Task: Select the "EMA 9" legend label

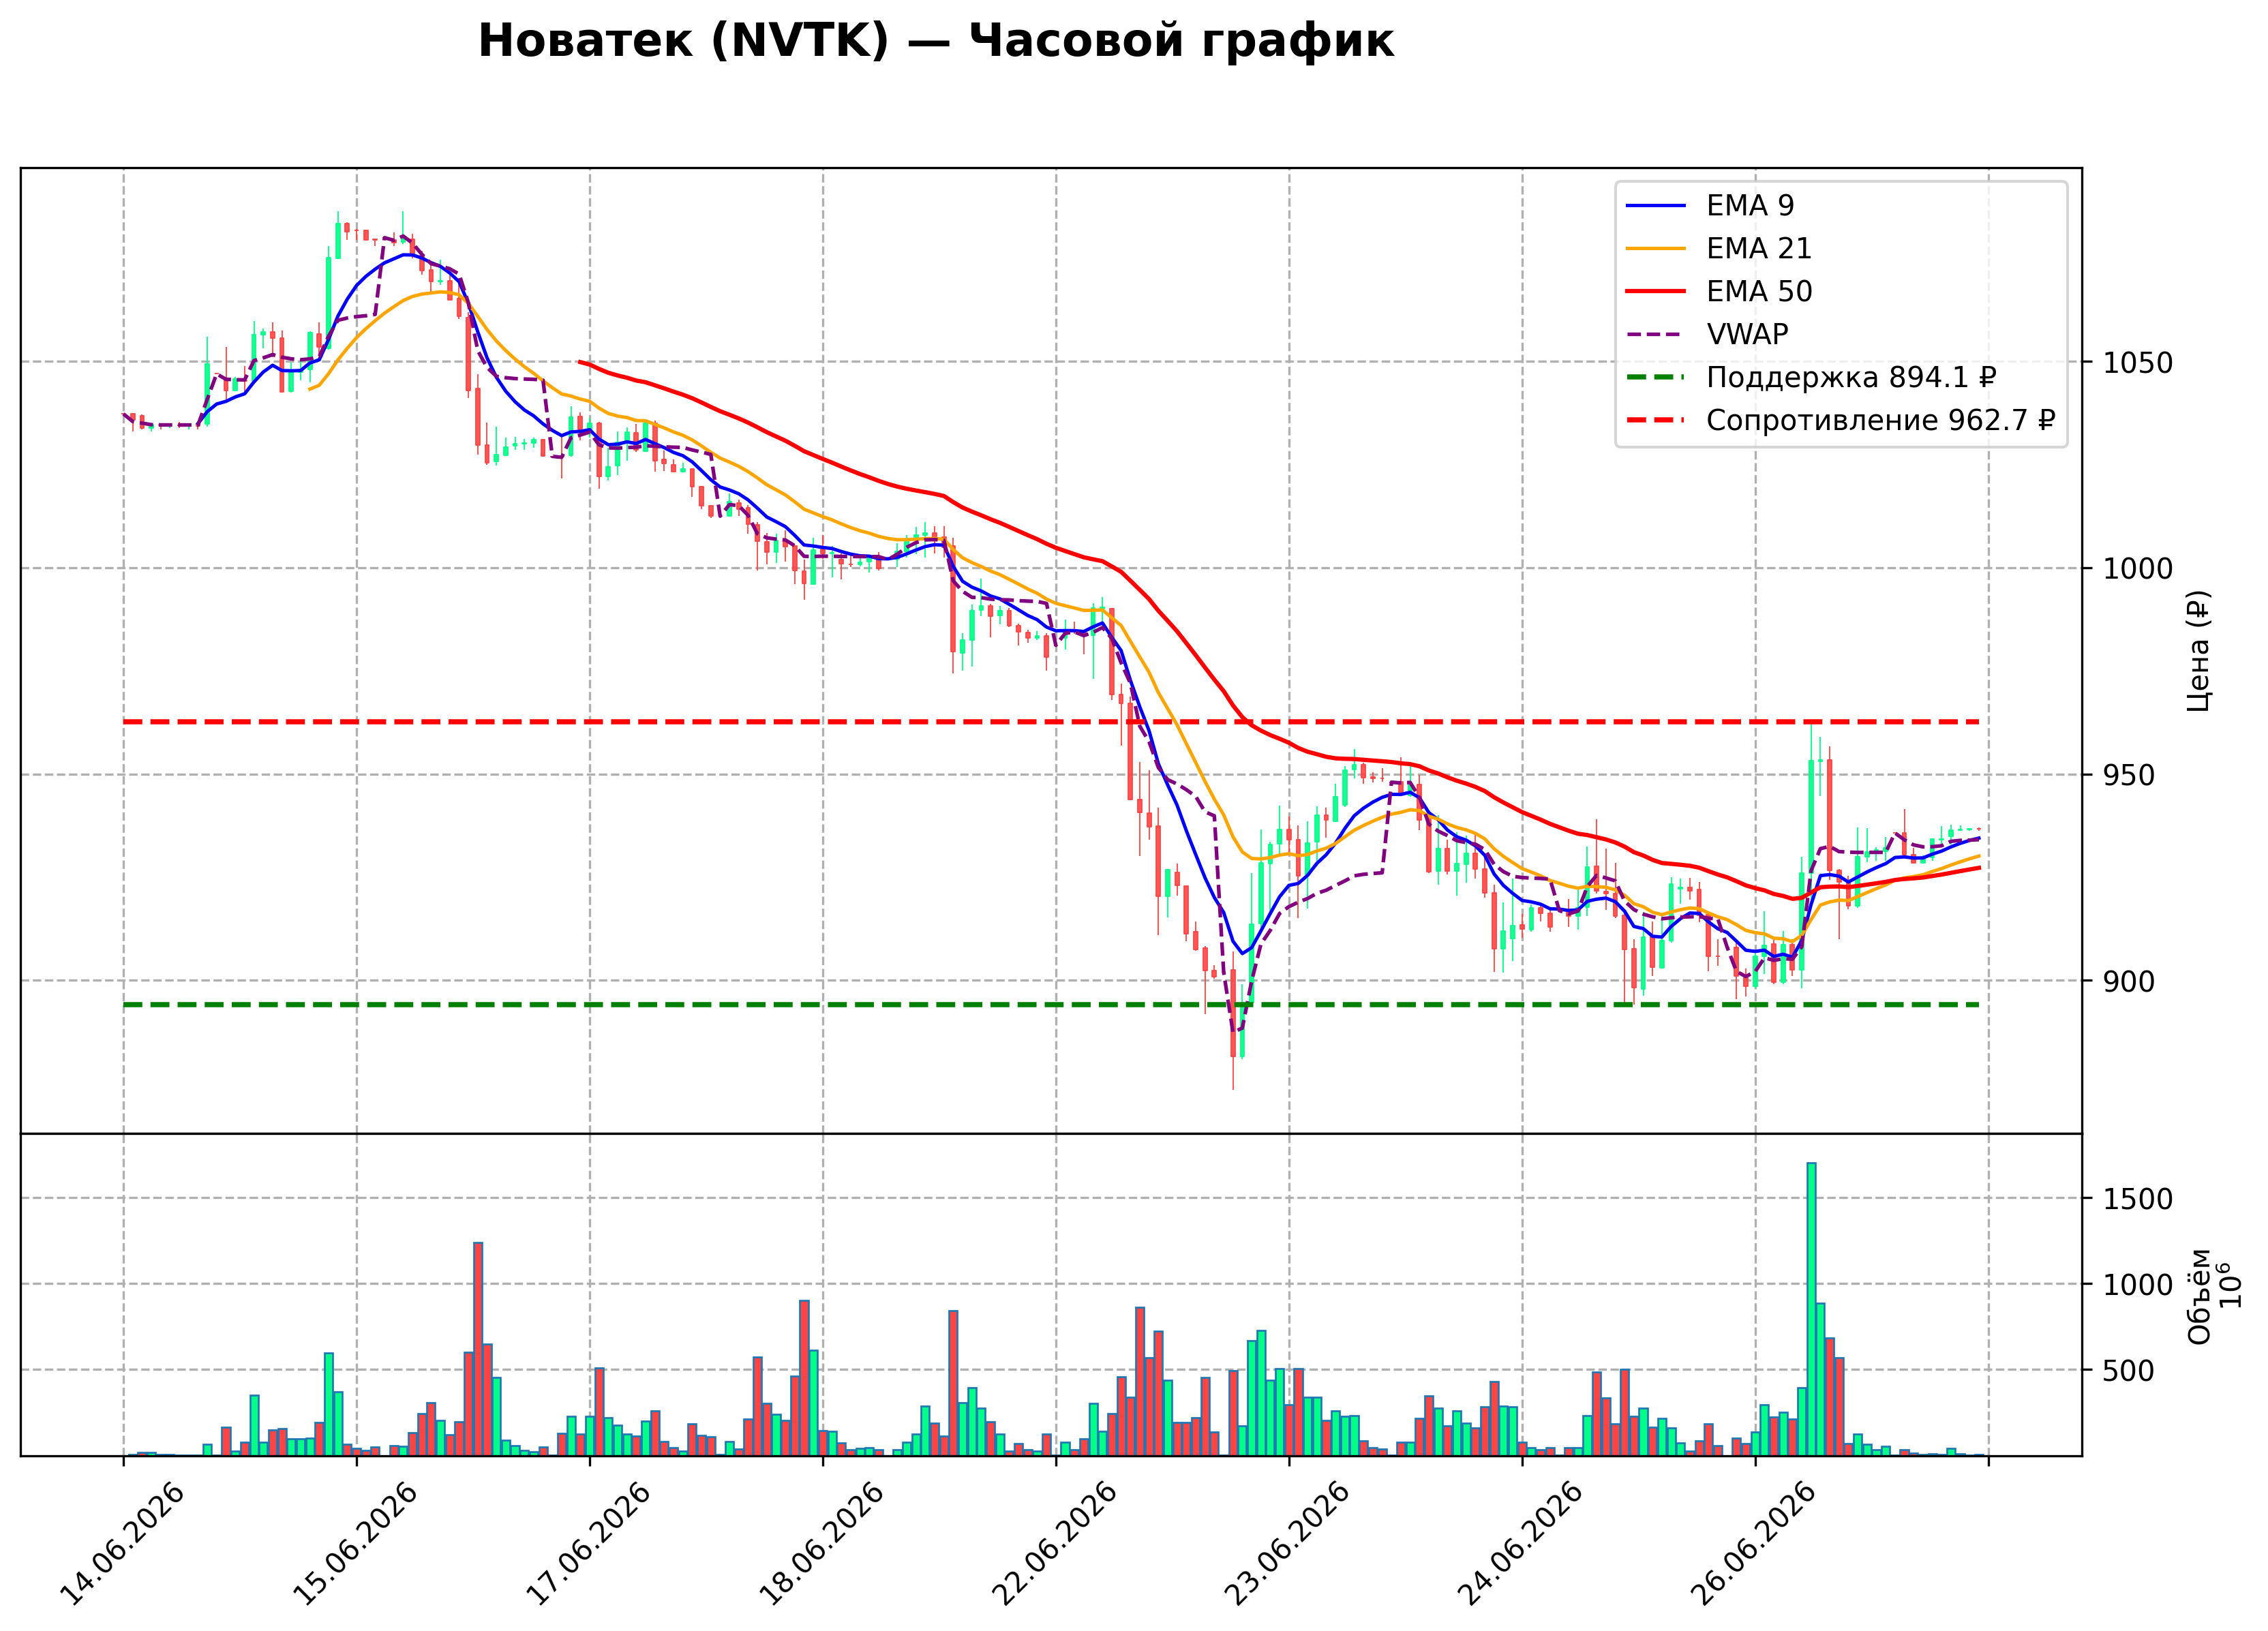Action: pyautogui.click(x=1750, y=205)
